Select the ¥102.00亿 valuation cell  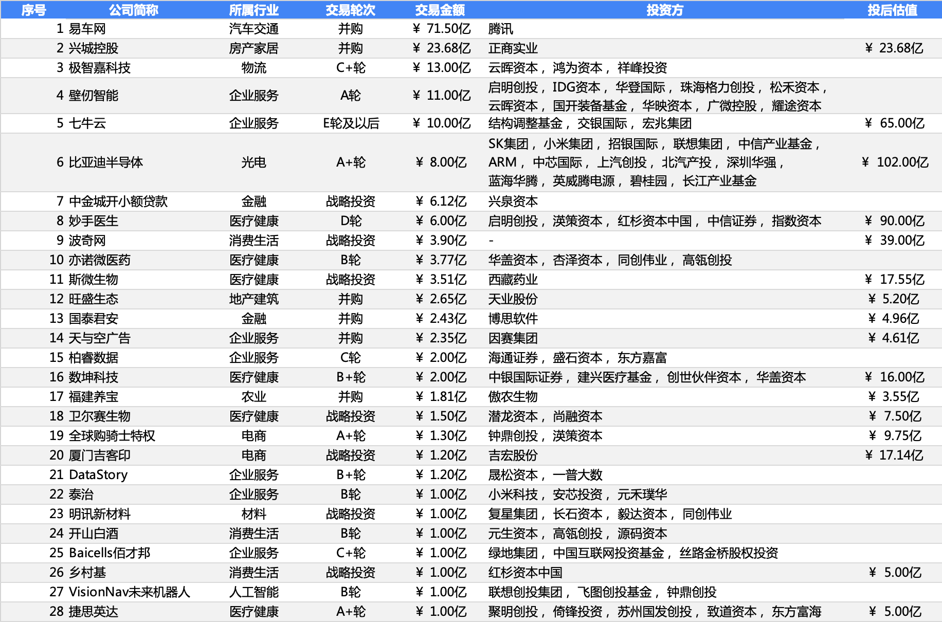pos(895,162)
